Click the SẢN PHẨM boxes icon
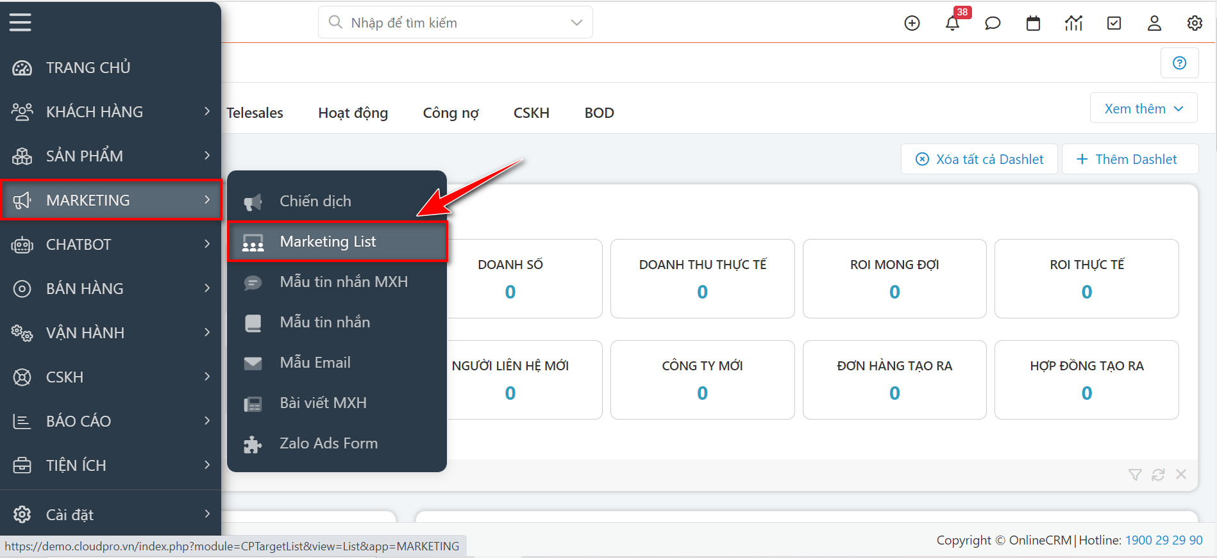1217x558 pixels. (x=22, y=156)
